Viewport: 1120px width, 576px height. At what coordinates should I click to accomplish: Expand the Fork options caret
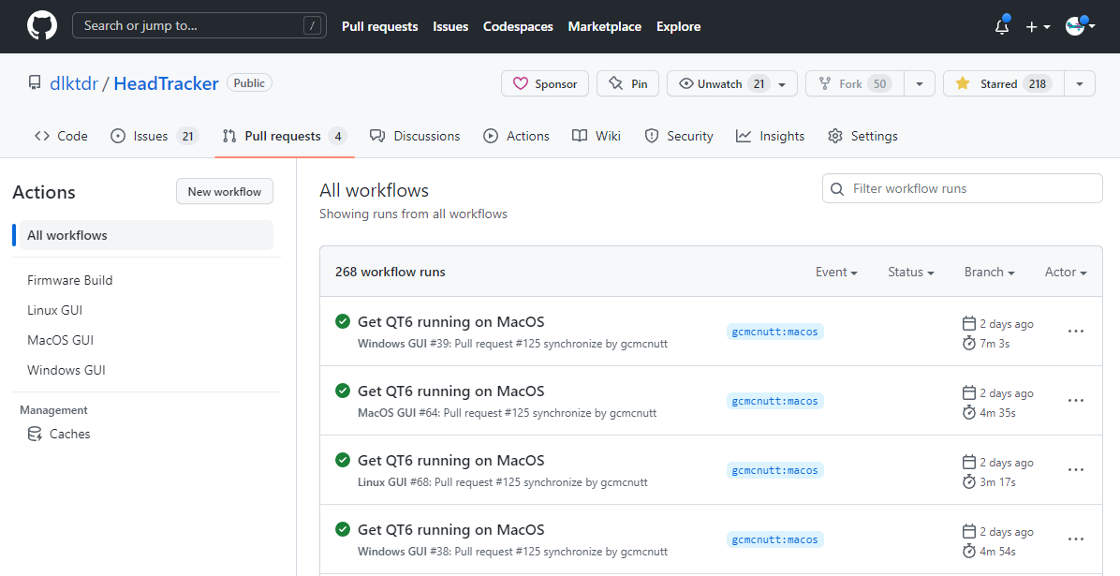[920, 84]
